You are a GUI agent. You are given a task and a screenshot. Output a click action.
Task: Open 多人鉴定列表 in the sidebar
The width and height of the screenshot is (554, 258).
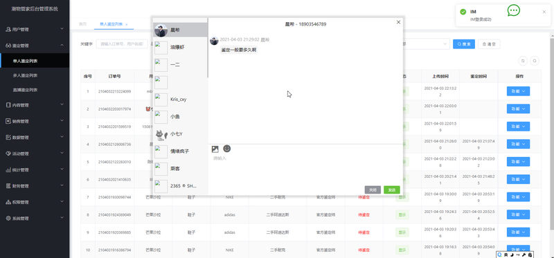pos(26,75)
